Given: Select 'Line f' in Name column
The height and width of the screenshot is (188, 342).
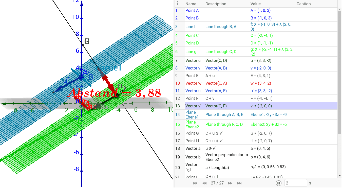Looking at the screenshot, I should coord(191,27).
